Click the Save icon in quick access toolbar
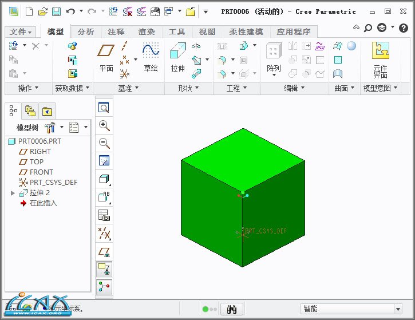The image size is (415, 320). point(56,11)
